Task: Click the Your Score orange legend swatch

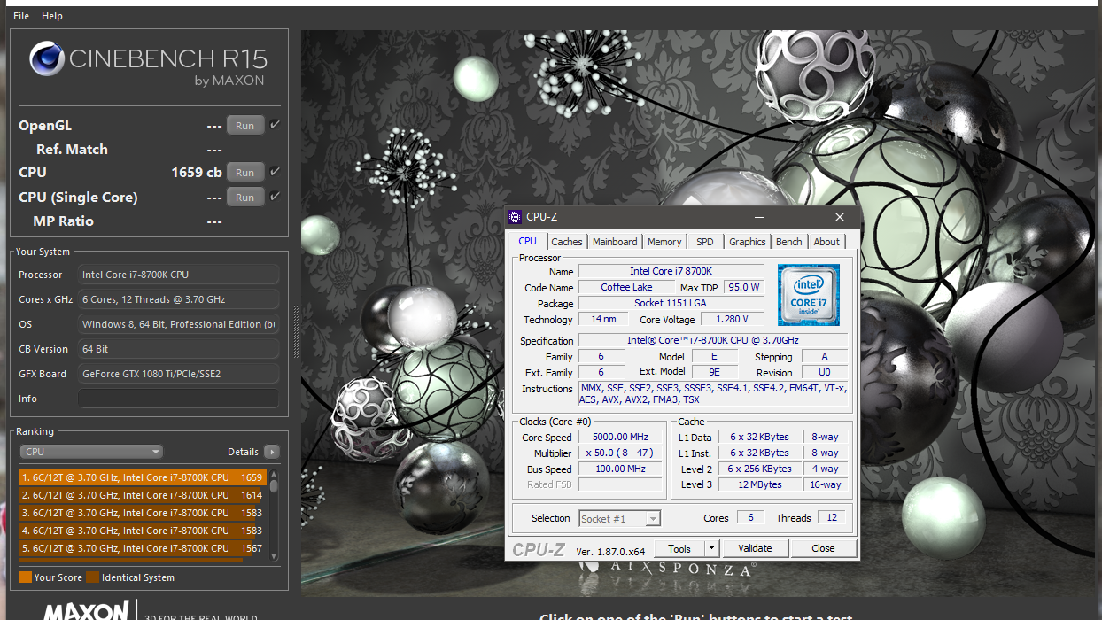Action: [25, 577]
